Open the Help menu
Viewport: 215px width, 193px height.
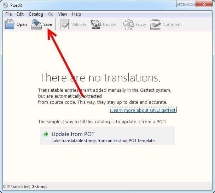(76, 14)
